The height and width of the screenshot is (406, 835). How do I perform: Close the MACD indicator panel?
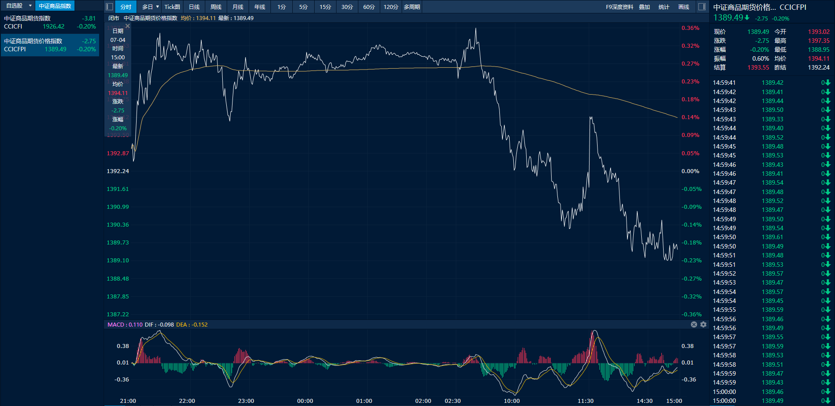pyautogui.click(x=694, y=324)
